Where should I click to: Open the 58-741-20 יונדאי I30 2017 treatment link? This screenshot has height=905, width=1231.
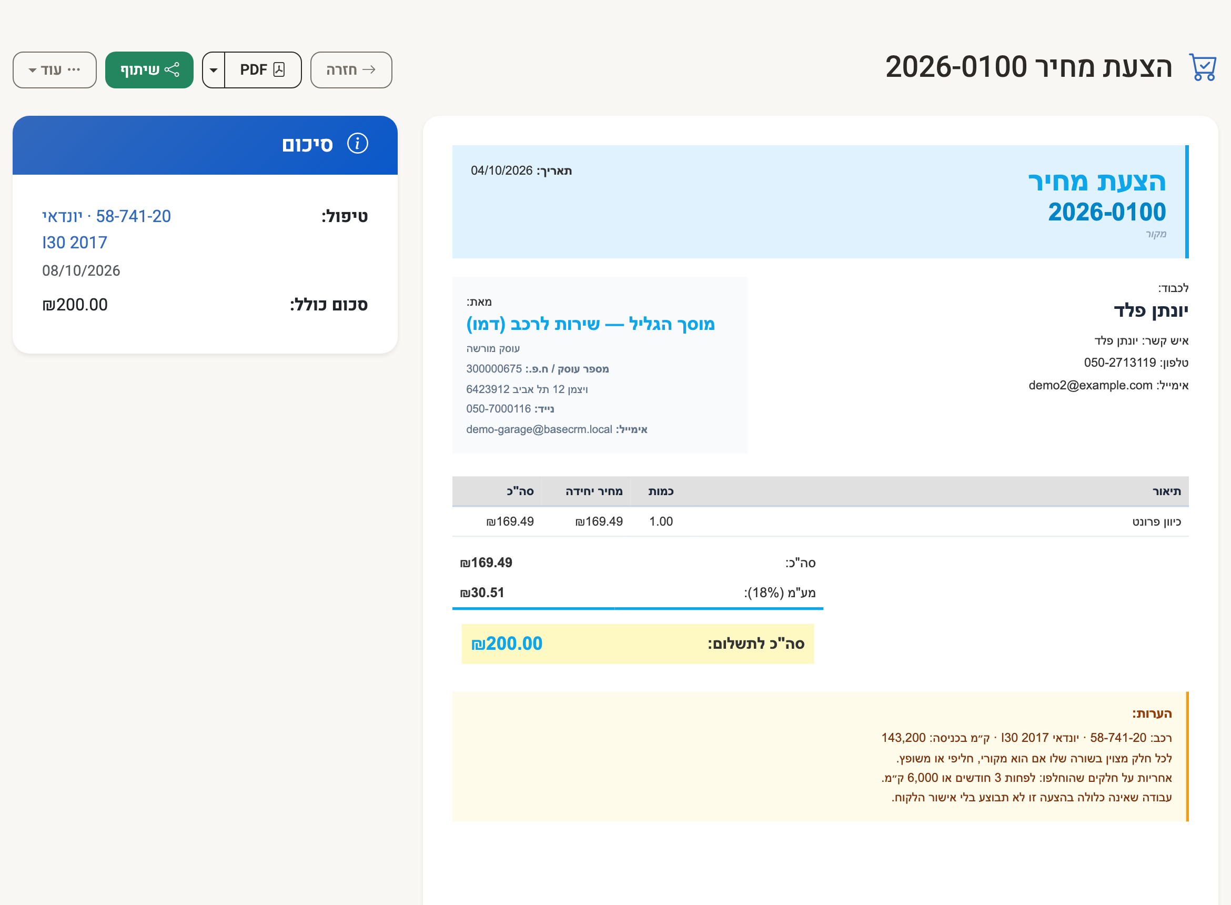[x=107, y=229]
